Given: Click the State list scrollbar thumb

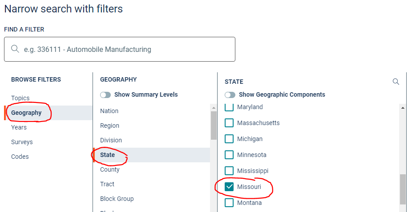Looking at the screenshot, I should pyautogui.click(x=403, y=189).
